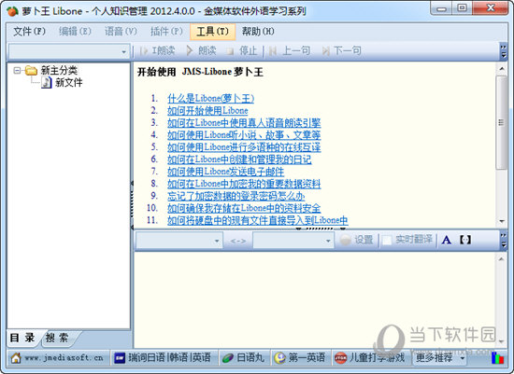Click the 第一英语 shortcut
514x374 pixels.
click(300, 357)
